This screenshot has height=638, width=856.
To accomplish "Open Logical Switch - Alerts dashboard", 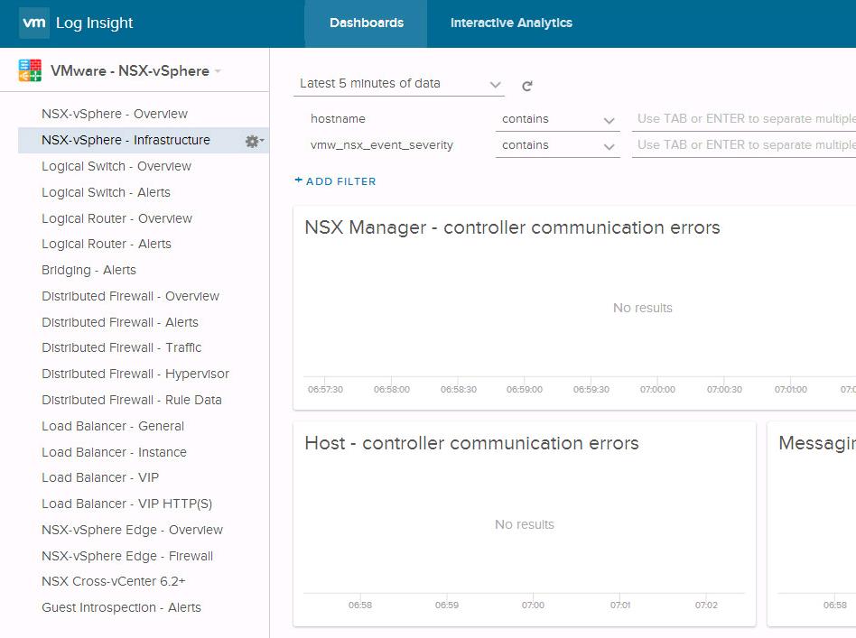I will tap(106, 192).
